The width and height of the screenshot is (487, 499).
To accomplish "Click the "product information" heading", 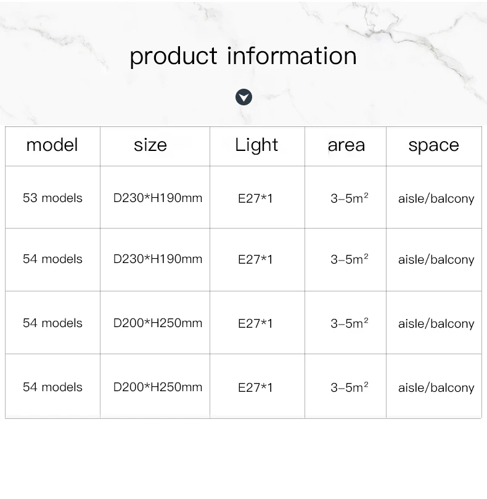I will (x=243, y=56).
